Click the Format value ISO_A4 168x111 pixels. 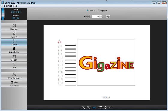click(x=16, y=18)
